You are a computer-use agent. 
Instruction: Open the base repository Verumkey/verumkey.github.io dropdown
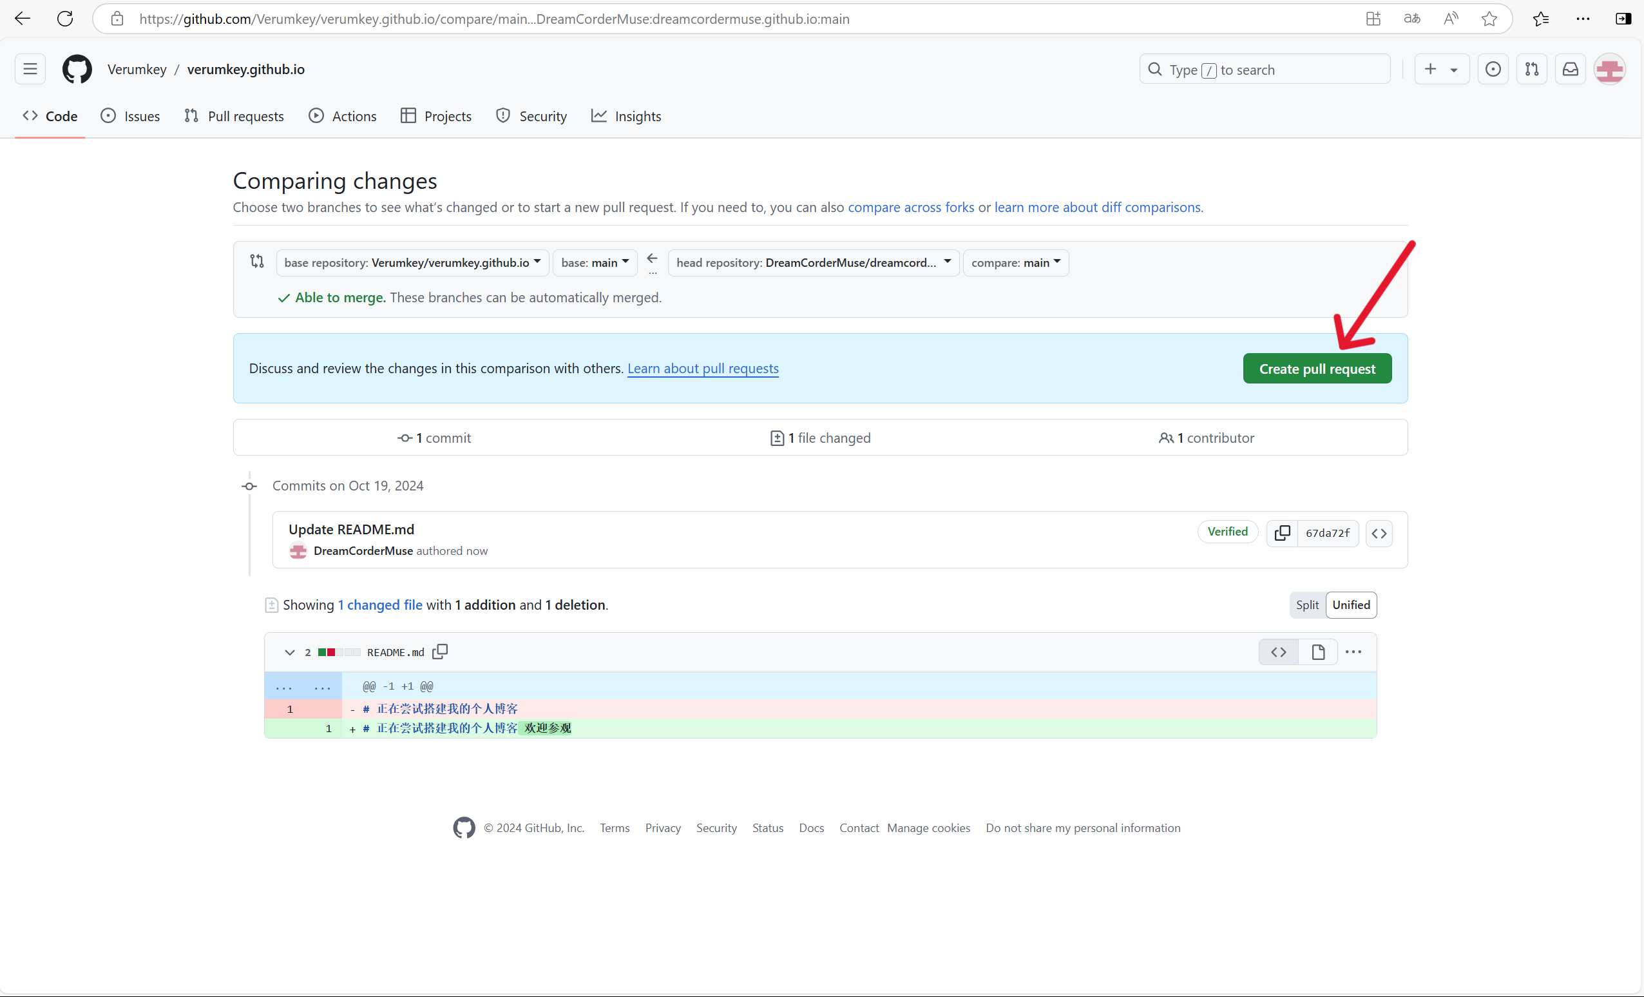(x=412, y=262)
